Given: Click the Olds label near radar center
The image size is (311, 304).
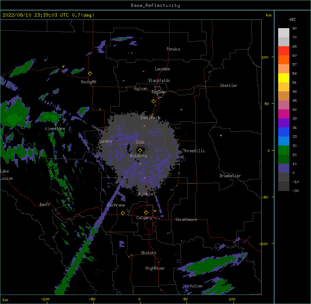Looking at the screenshot, I should pyautogui.click(x=140, y=142).
